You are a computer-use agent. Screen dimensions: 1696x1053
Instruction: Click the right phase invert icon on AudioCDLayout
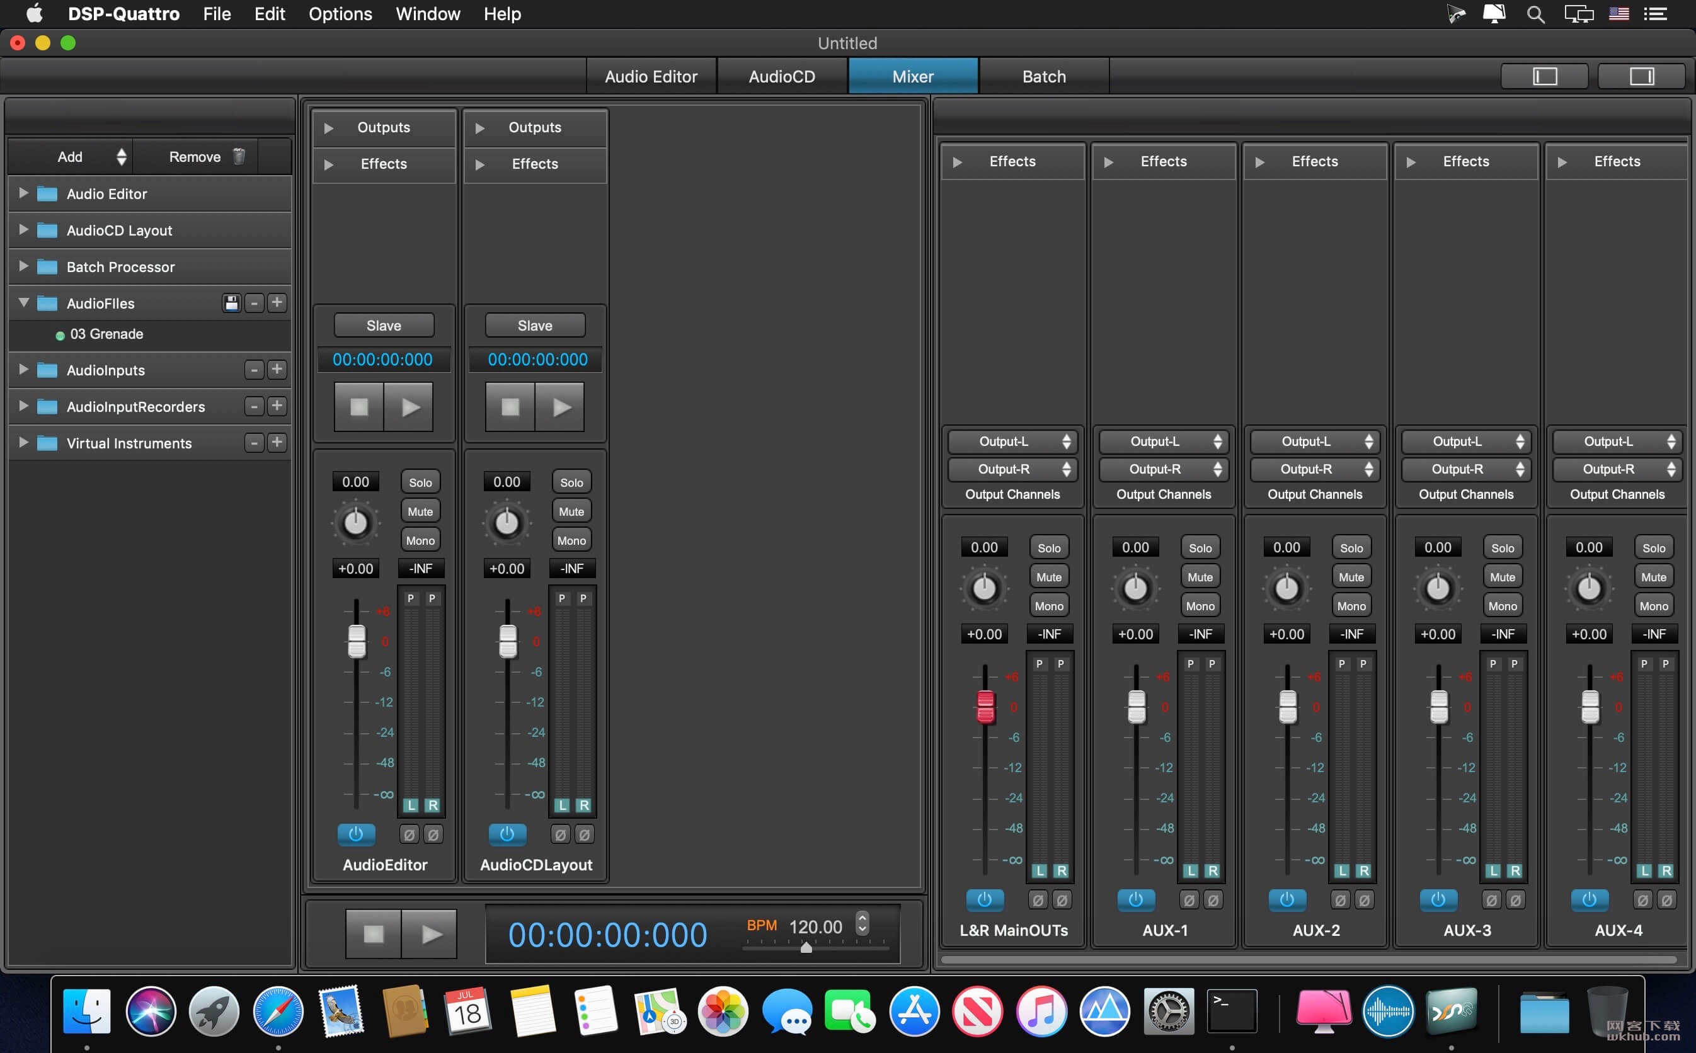(x=585, y=834)
